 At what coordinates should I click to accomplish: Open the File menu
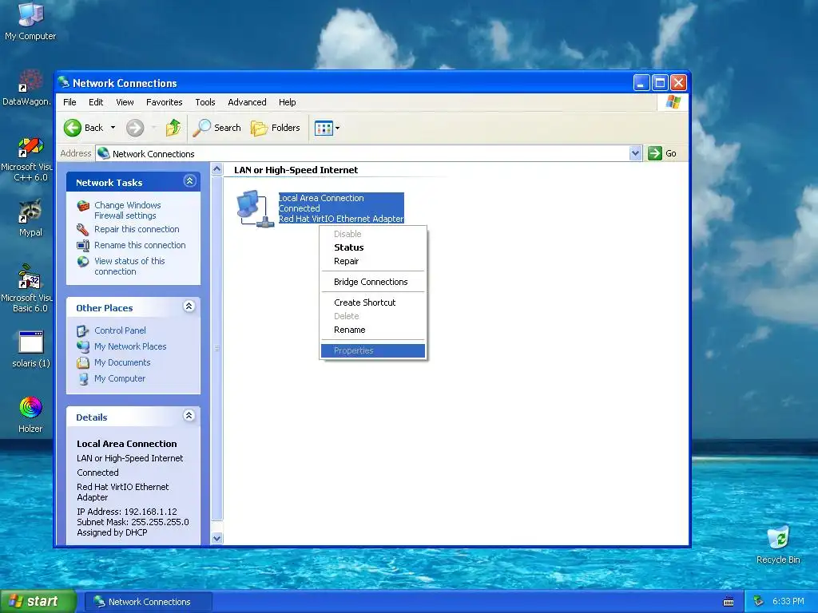pos(69,102)
